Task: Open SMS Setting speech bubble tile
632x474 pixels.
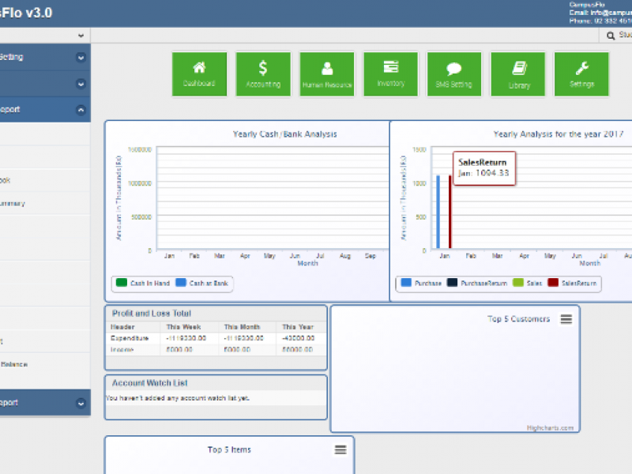Action: 454,74
